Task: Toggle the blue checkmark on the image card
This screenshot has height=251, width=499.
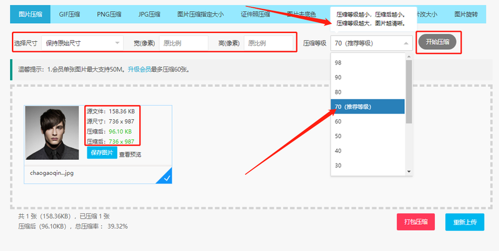Action: [166, 178]
